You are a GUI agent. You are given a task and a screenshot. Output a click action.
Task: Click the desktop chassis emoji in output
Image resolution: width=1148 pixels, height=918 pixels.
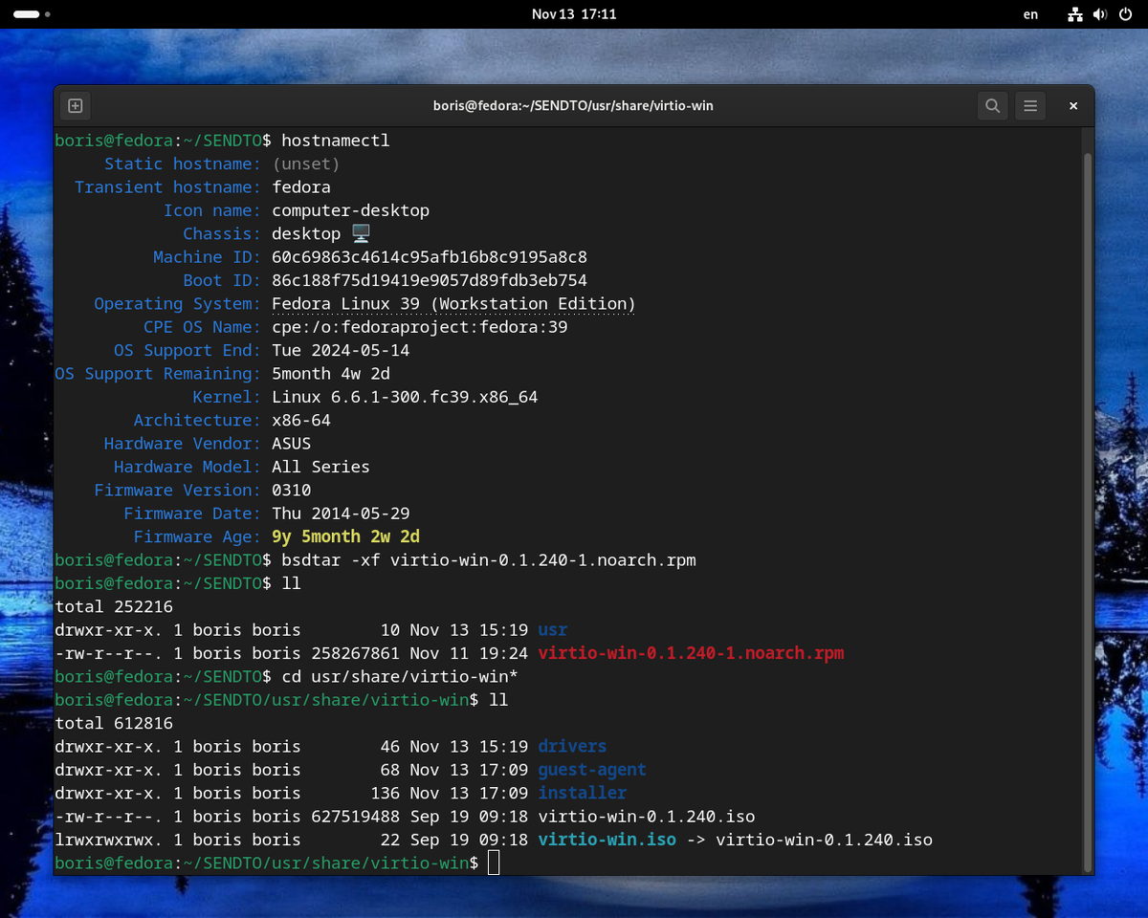(x=361, y=232)
